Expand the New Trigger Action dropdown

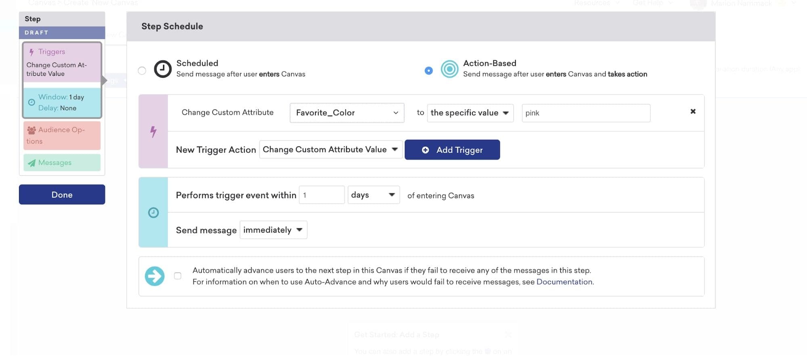tap(330, 150)
